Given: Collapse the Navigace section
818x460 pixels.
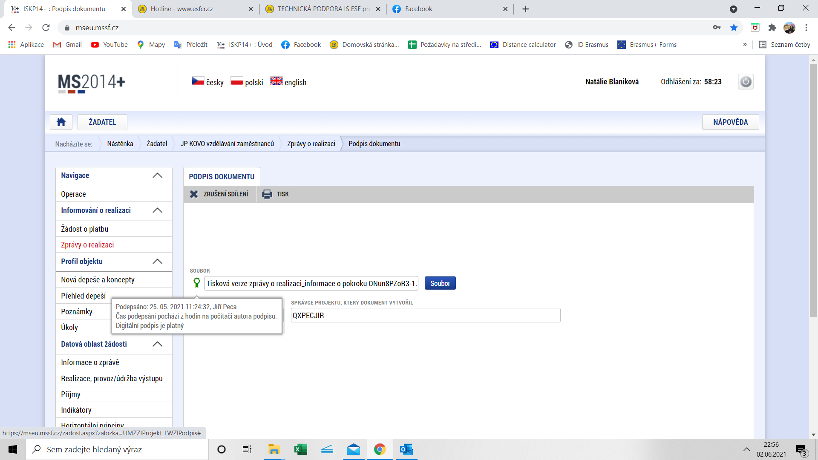Looking at the screenshot, I should pyautogui.click(x=157, y=175).
